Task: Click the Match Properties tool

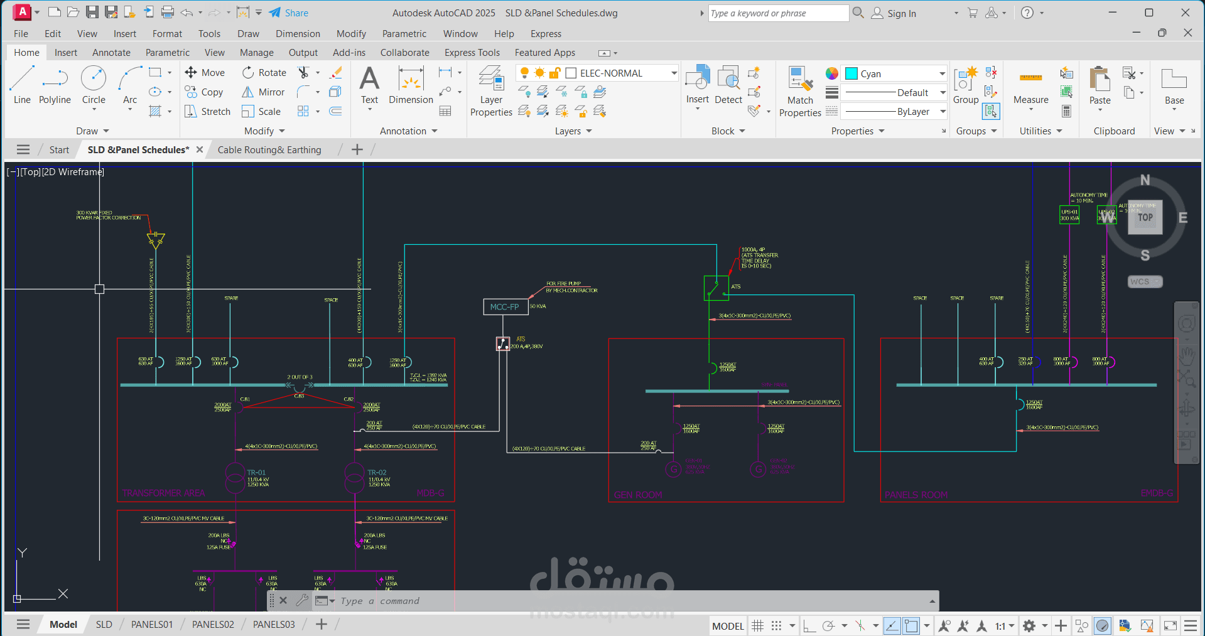Action: click(x=800, y=91)
